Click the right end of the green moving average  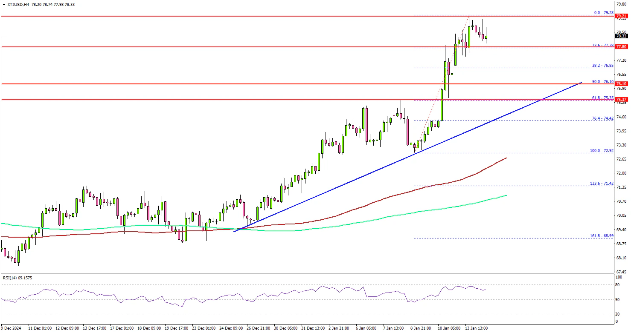pyautogui.click(x=506, y=195)
